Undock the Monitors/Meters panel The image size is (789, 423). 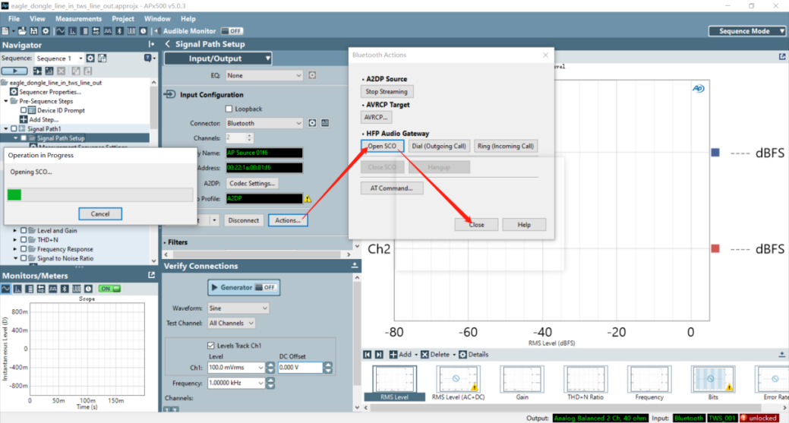tap(151, 276)
